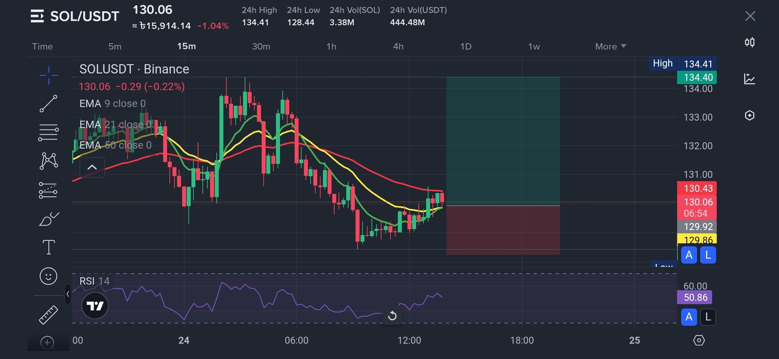Image resolution: width=779 pixels, height=359 pixels.
Task: Select the green profit zone of position
Action: [x=503, y=141]
